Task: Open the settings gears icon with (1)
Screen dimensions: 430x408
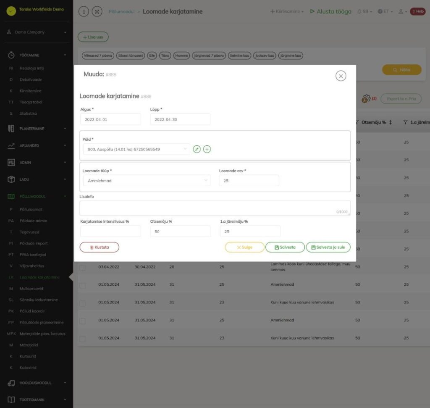Action: coord(369,98)
